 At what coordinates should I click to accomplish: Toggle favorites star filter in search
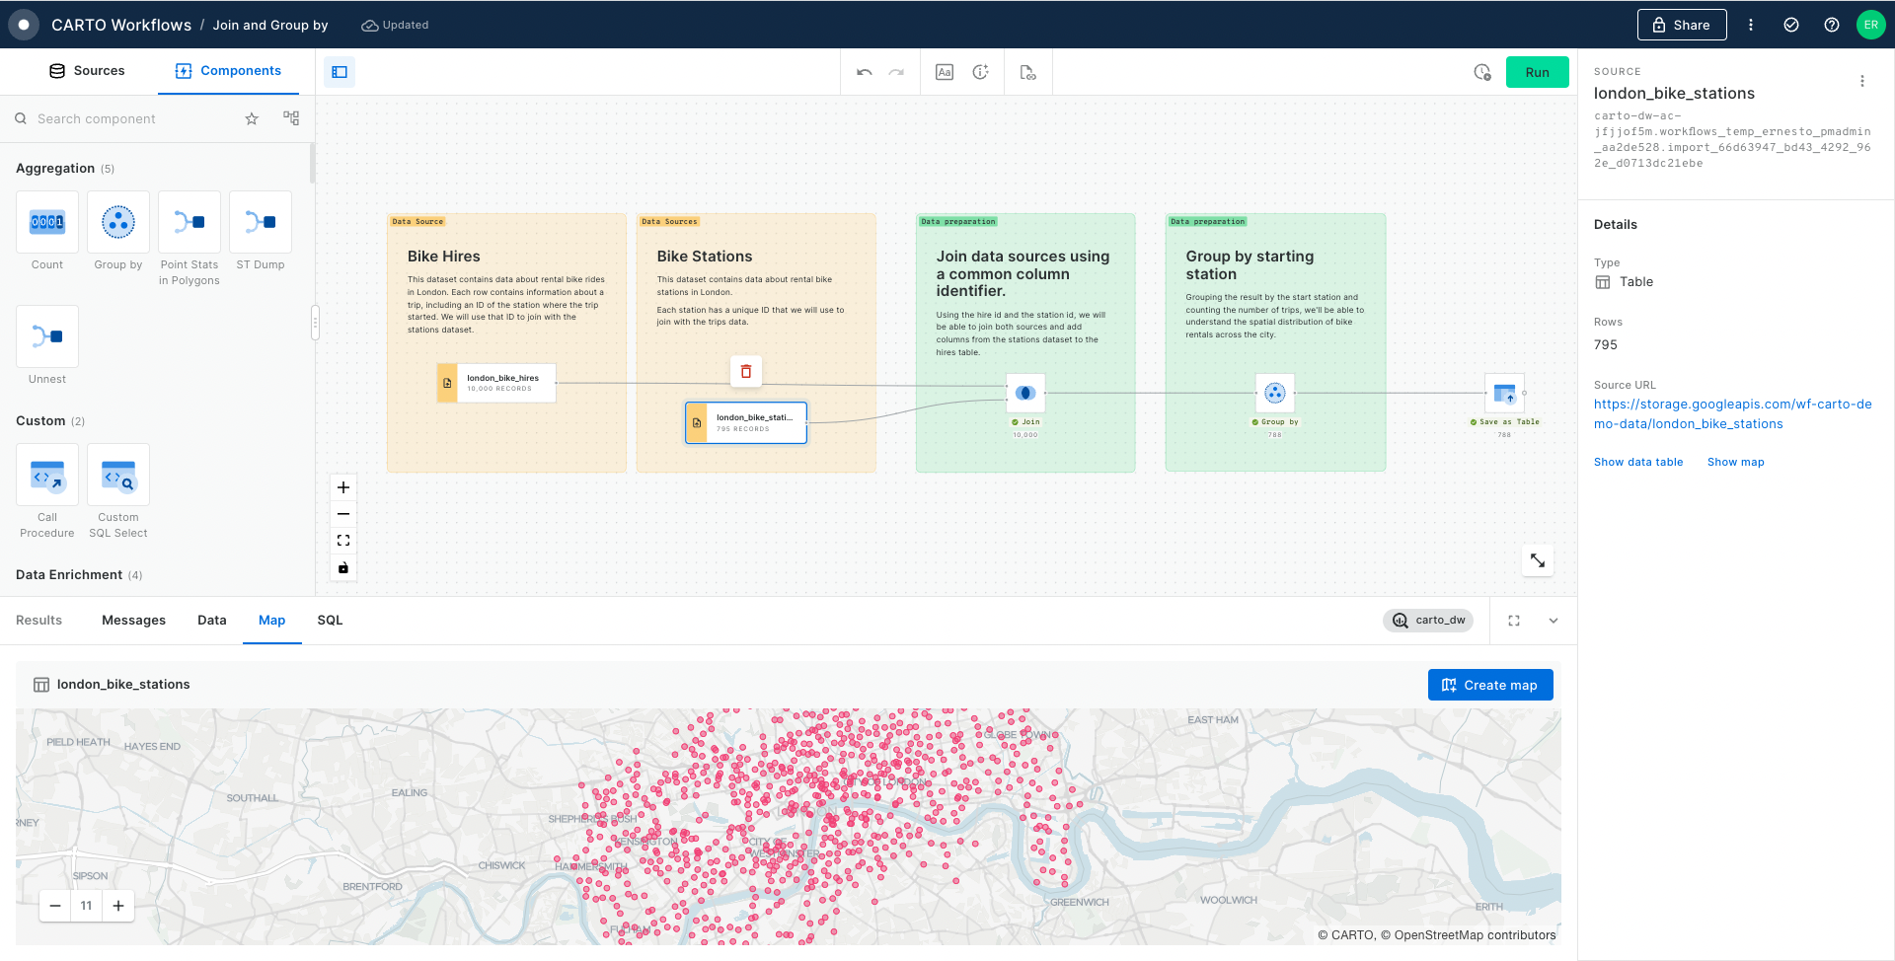[x=252, y=118]
